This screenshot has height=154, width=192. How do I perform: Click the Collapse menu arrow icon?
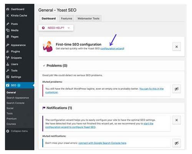tap(8, 131)
